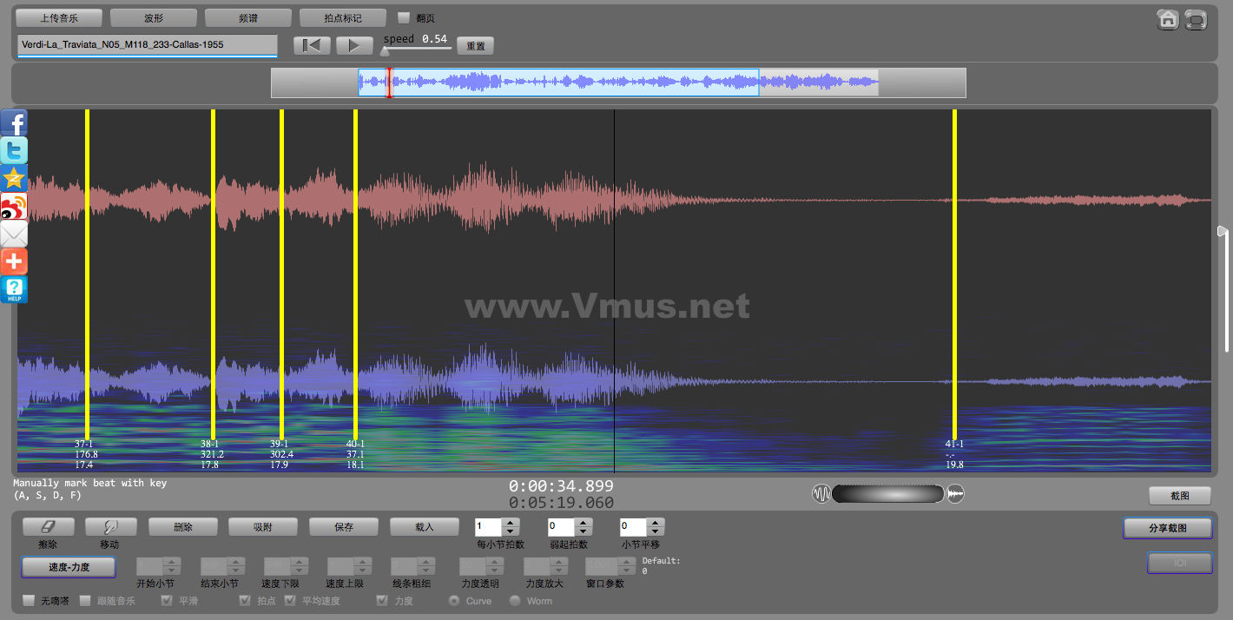The height and width of the screenshot is (620, 1233).
Task: Toggle the 无嘀嗒 checkbox
Action: pyautogui.click(x=29, y=601)
